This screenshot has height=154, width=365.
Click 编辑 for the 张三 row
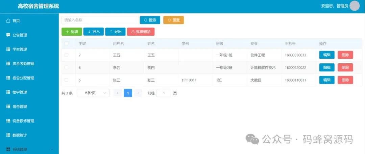(x=327, y=80)
